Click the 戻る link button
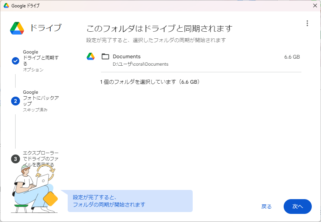The height and width of the screenshot is (222, 321). (x=266, y=207)
